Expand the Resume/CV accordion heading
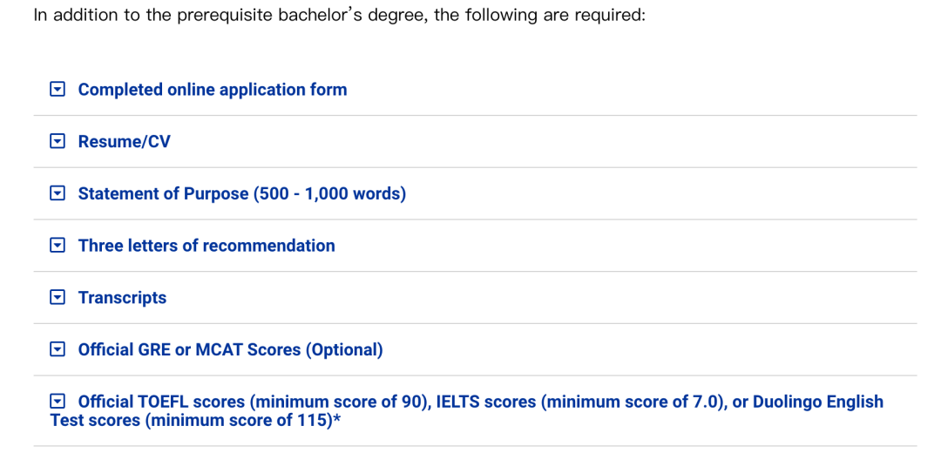The width and height of the screenshot is (941, 453). click(125, 142)
